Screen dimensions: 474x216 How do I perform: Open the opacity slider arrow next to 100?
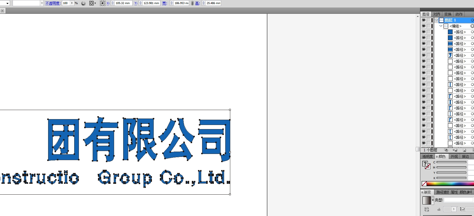pyautogui.click(x=72, y=3)
